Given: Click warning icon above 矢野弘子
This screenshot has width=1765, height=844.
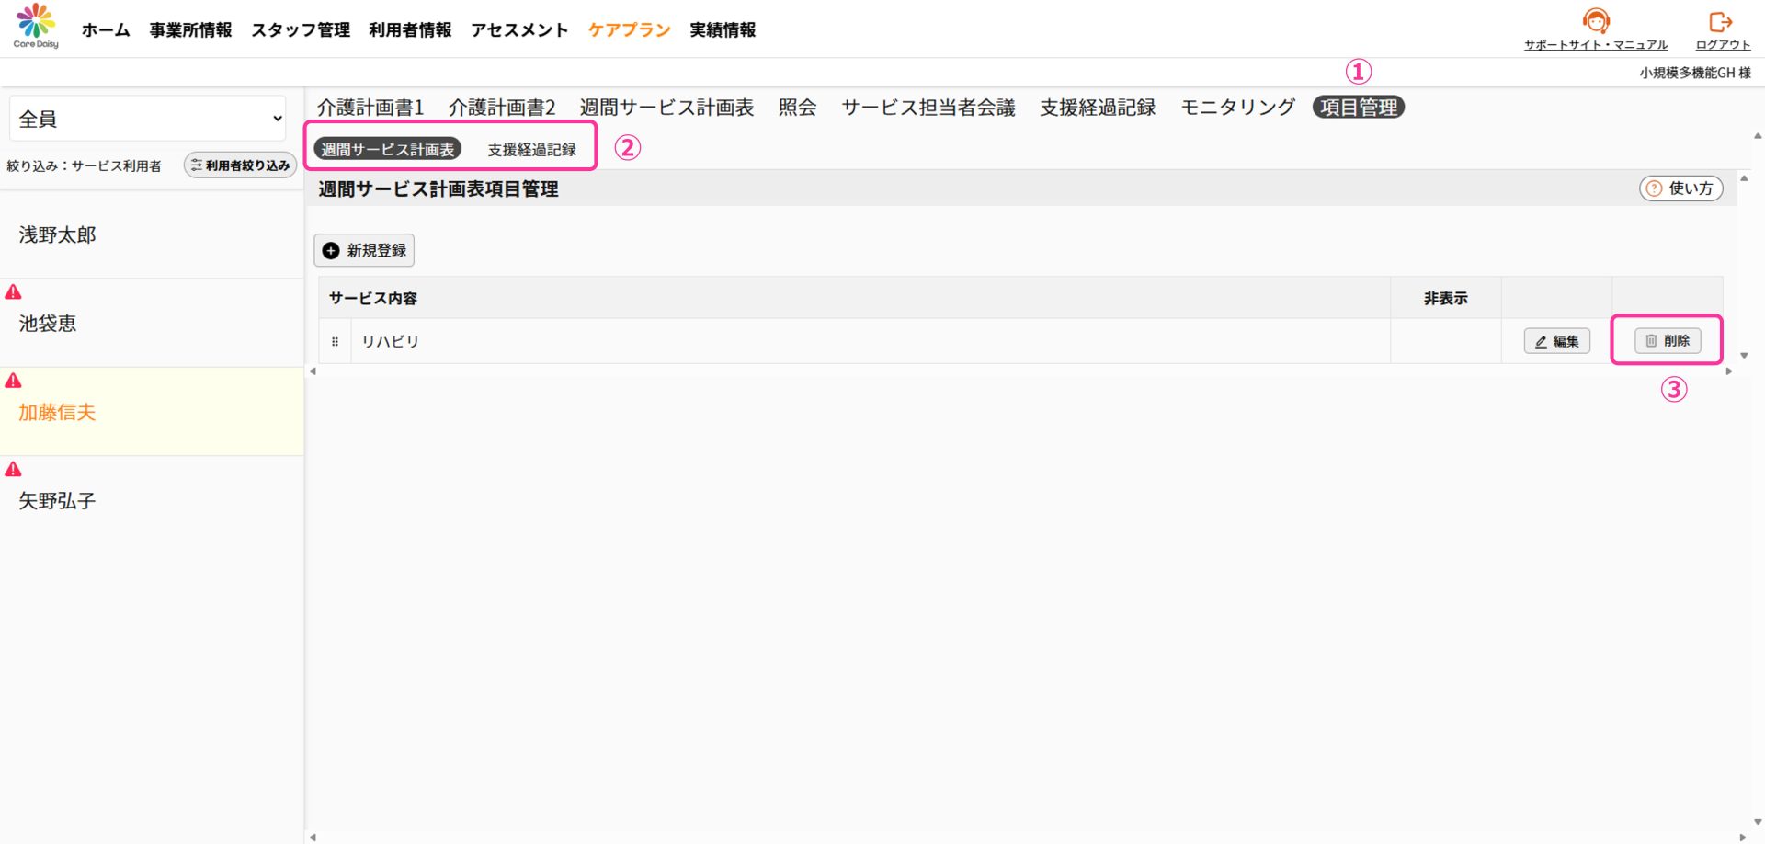Looking at the screenshot, I should 14,470.
